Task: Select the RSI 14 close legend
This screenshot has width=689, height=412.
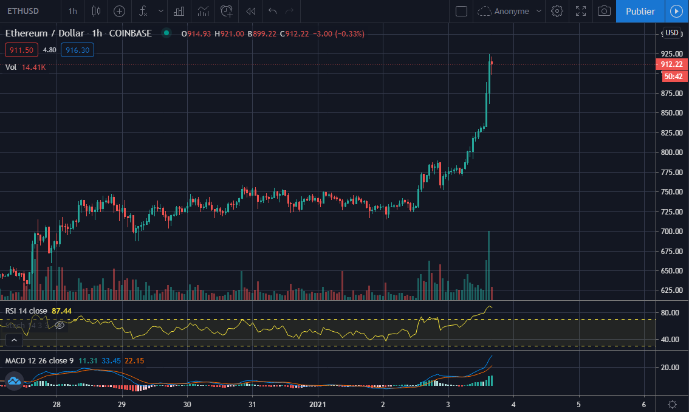Action: (26, 311)
